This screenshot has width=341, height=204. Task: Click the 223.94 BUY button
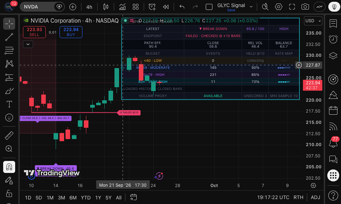[x=71, y=32]
